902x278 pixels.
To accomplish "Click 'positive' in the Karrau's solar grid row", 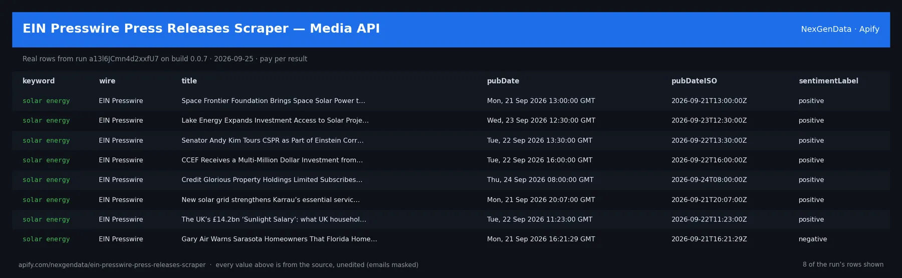I will pos(811,199).
